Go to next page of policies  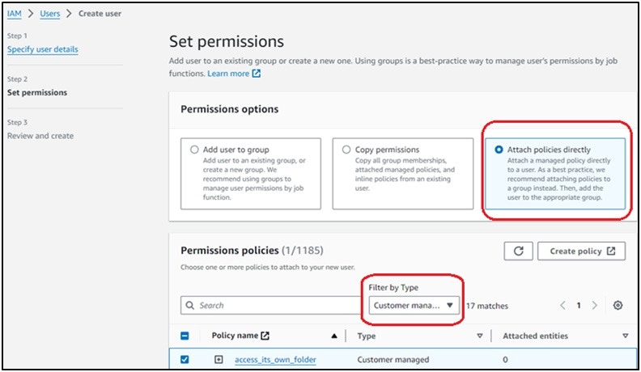click(x=595, y=305)
